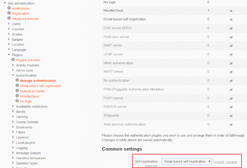Enable PAM authentication via eye icon
This screenshot has width=247, height=168.
pos(231,90)
